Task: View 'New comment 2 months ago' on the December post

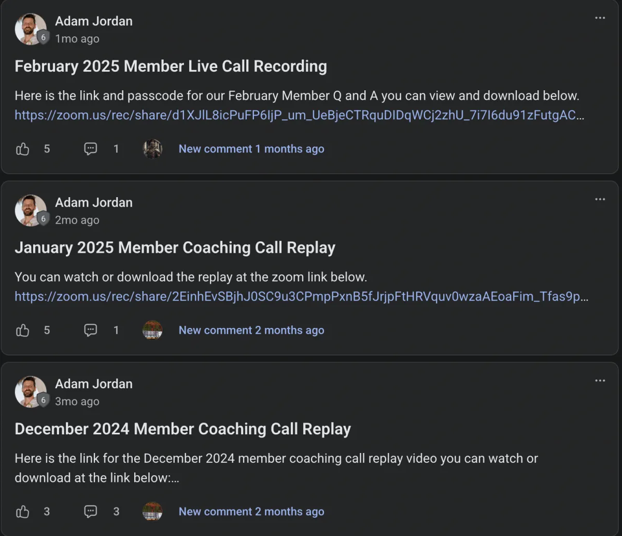Action: (251, 511)
